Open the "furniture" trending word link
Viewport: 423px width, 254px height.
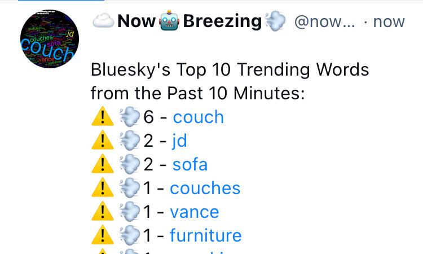coord(205,235)
